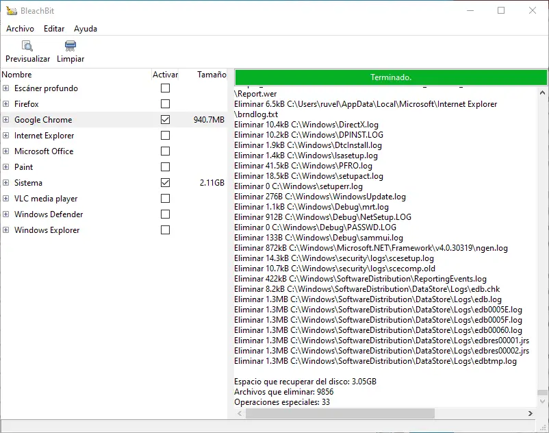
Task: Click the log line for edbtmp.log
Action: click(x=375, y=361)
